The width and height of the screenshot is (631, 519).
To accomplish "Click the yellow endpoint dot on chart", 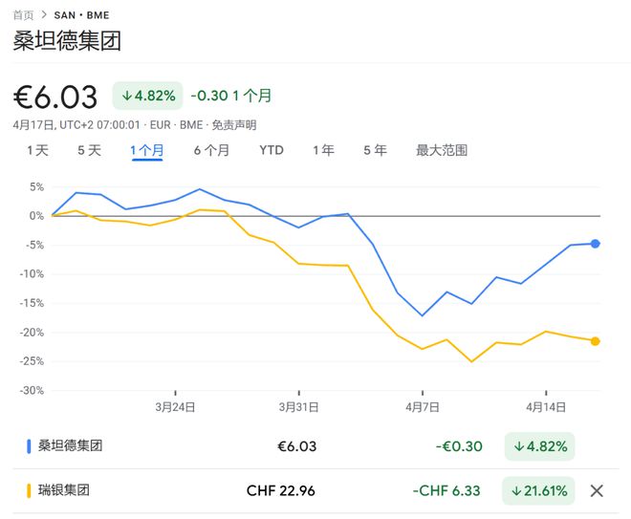I will coord(596,341).
